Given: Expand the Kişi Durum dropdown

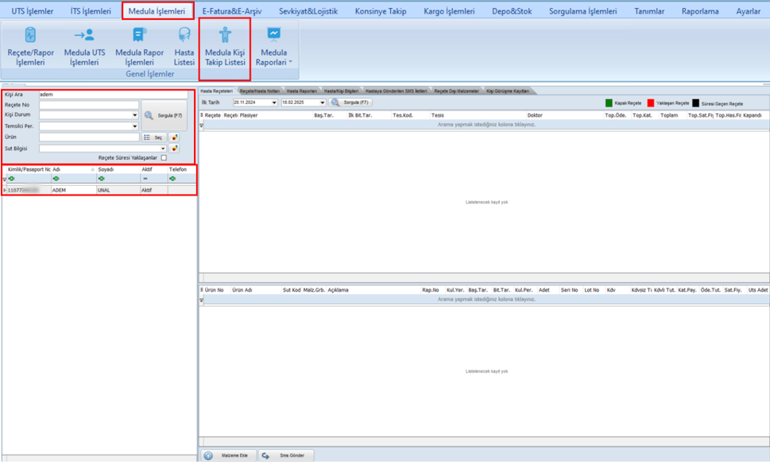Looking at the screenshot, I should 135,115.
